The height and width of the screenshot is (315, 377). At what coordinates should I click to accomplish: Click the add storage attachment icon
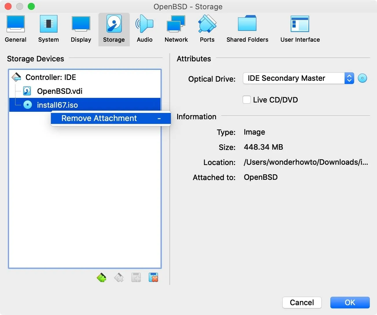[x=136, y=278]
